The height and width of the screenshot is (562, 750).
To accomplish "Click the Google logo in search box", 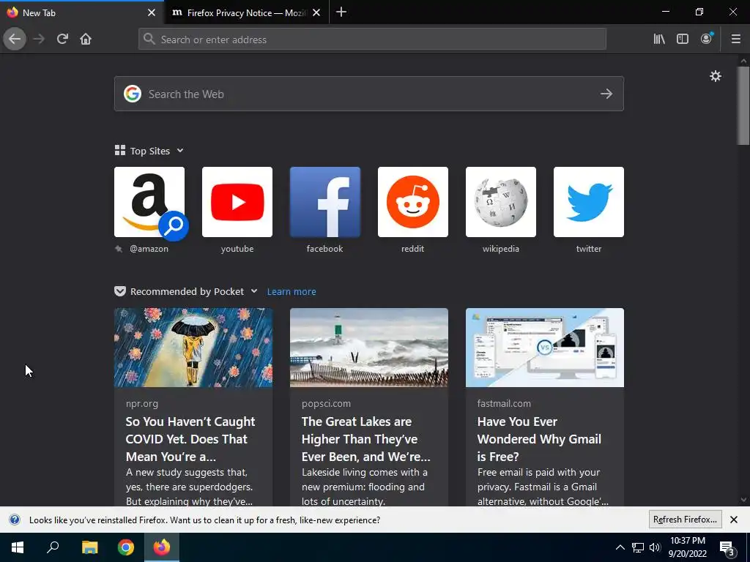I will click(133, 94).
